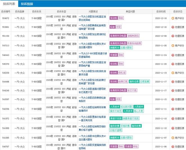
Task: Click the 用户评分 status icon for complaint 547213
Action: pos(173,45)
